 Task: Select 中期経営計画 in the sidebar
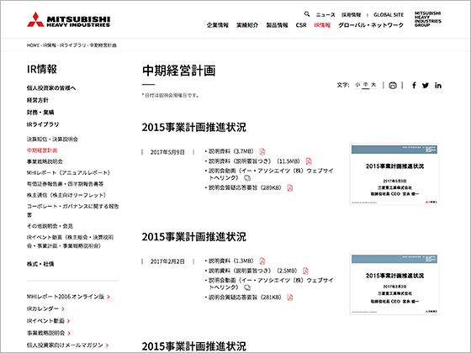pyautogui.click(x=42, y=150)
